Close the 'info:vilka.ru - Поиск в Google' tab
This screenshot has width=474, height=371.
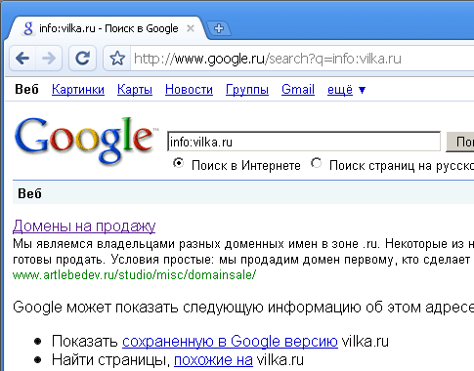coord(191,28)
